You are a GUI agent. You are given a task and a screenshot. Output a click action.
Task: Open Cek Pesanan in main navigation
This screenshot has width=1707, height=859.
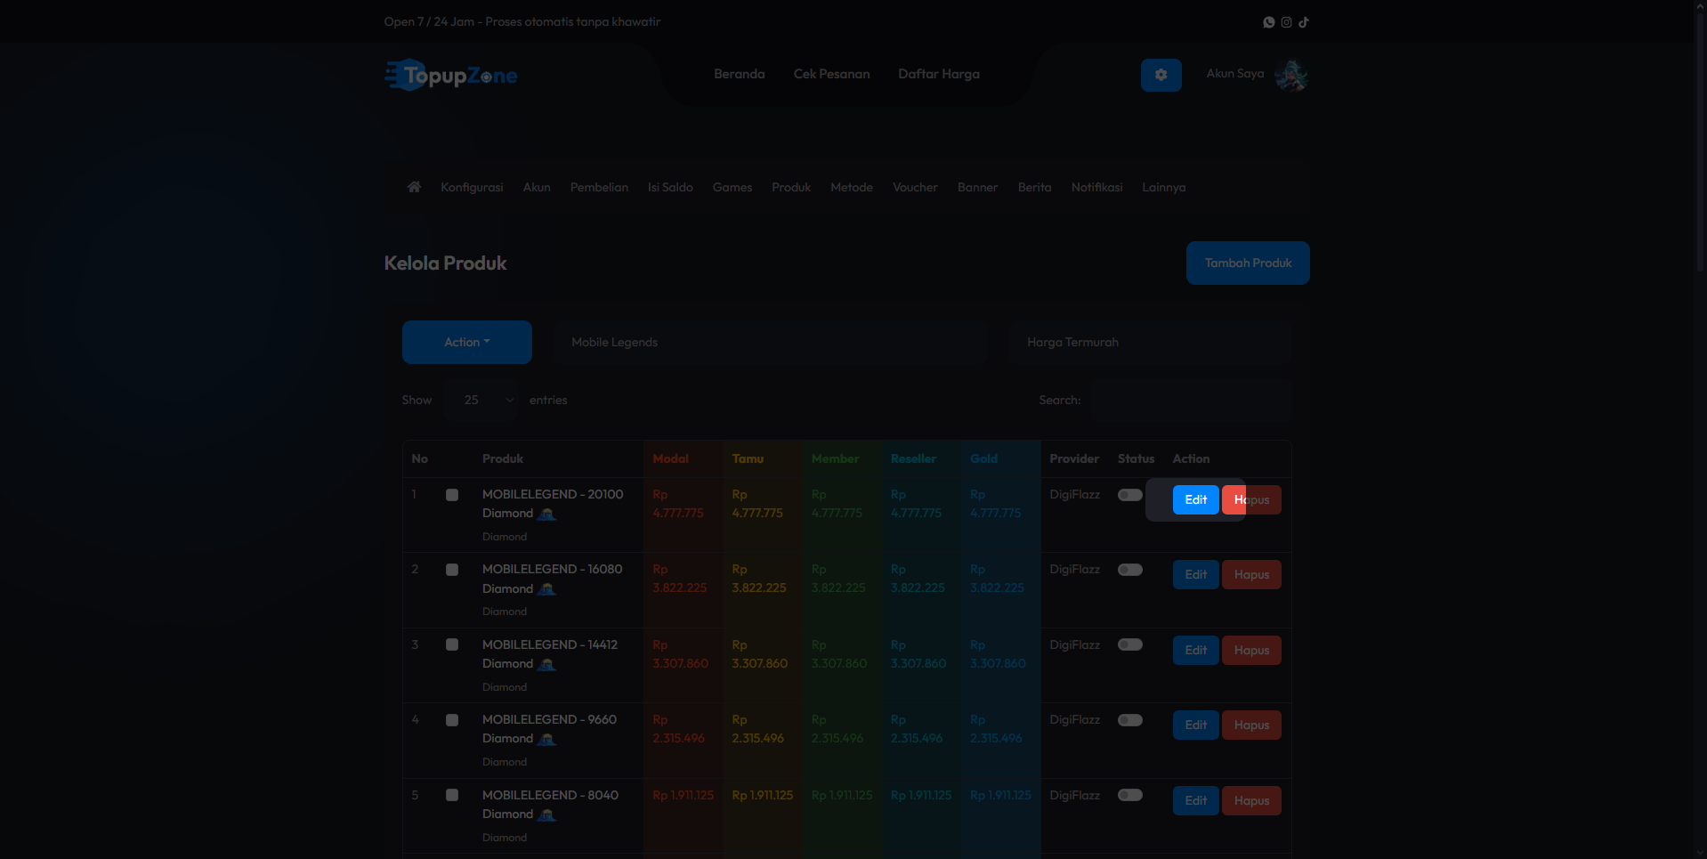click(x=832, y=74)
